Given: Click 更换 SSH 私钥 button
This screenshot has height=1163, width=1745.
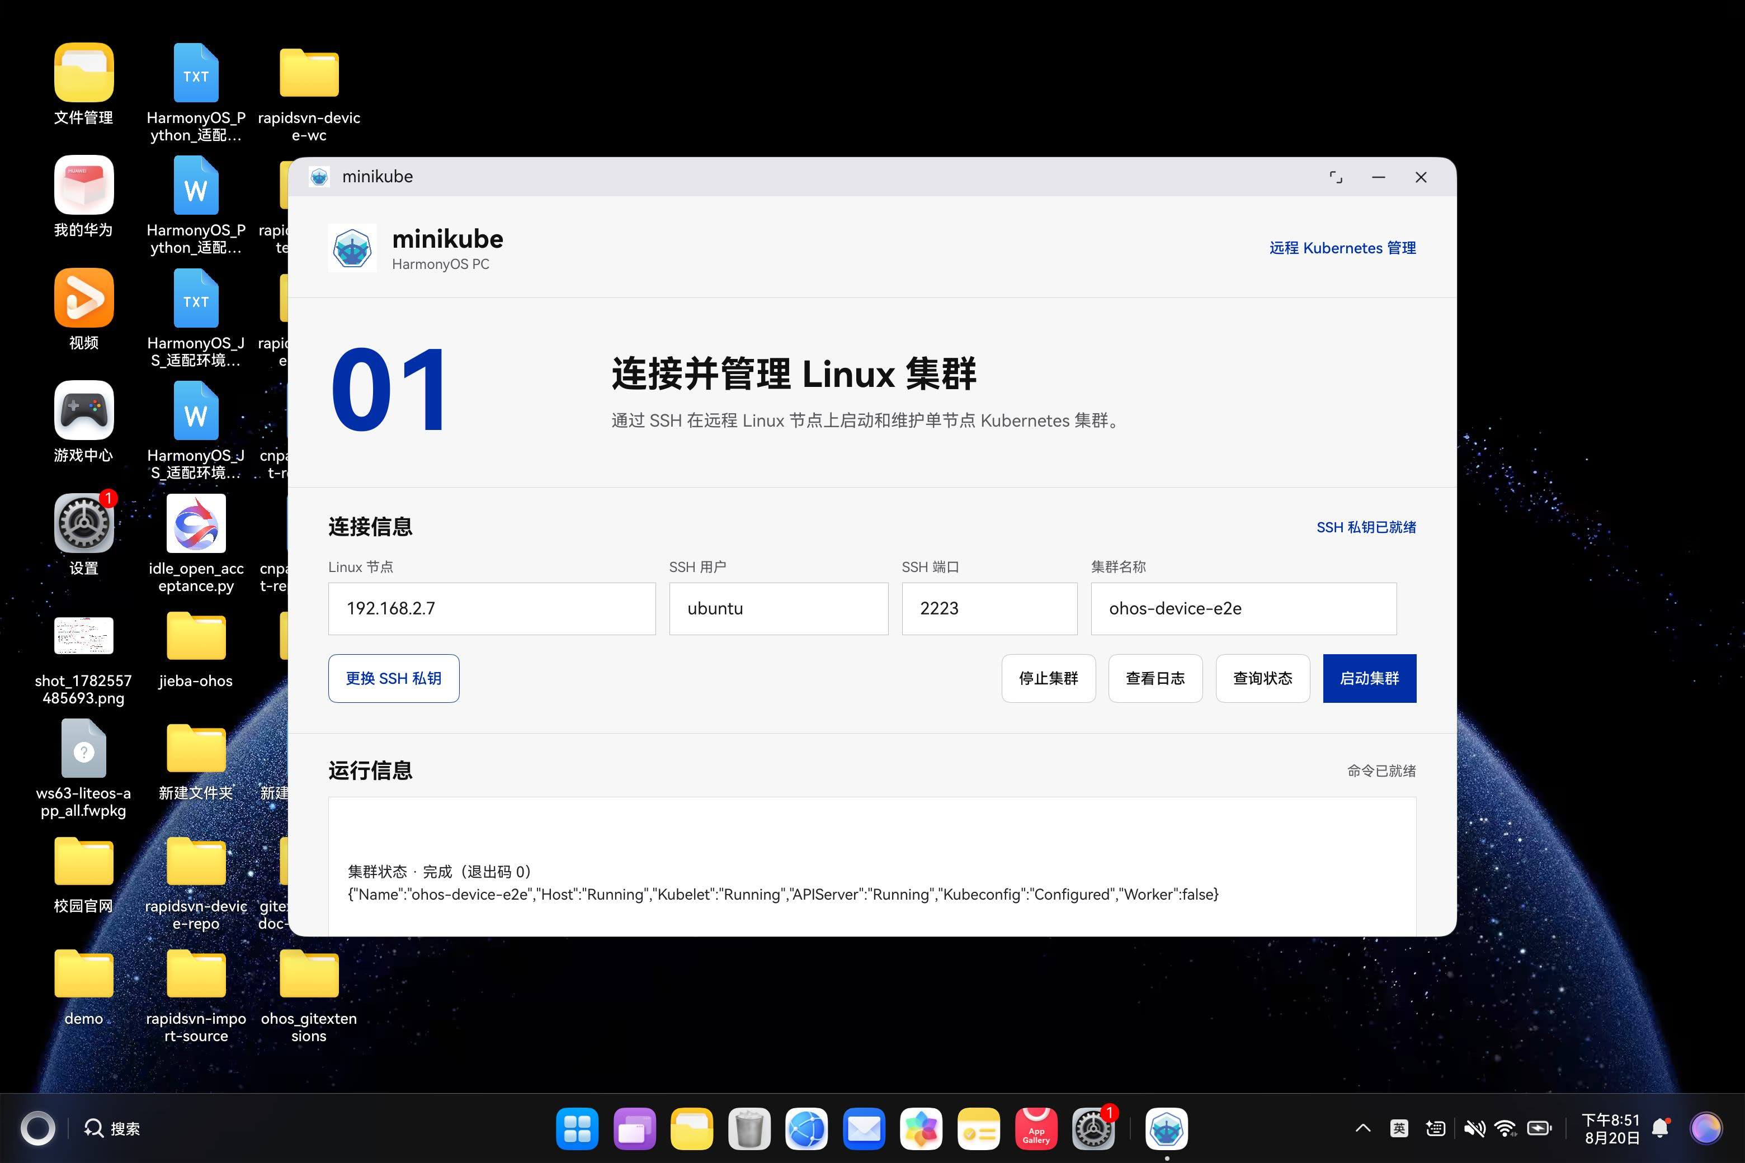Looking at the screenshot, I should tap(394, 679).
